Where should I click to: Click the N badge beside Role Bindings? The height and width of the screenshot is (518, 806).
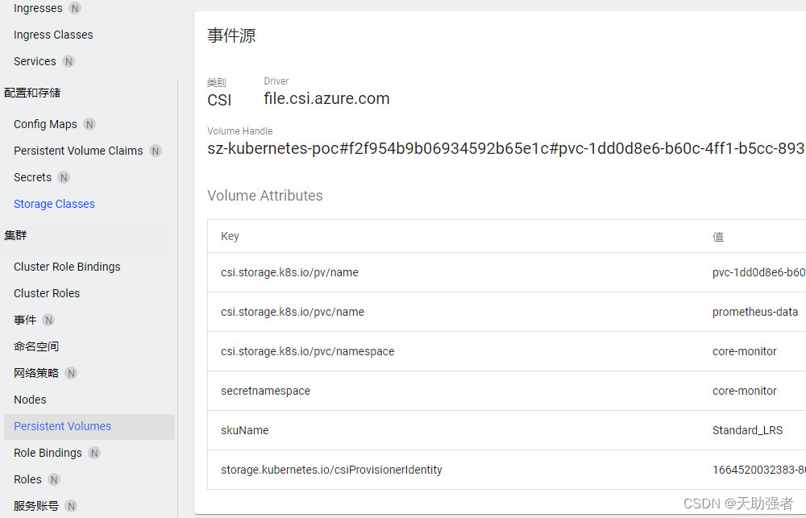point(93,453)
